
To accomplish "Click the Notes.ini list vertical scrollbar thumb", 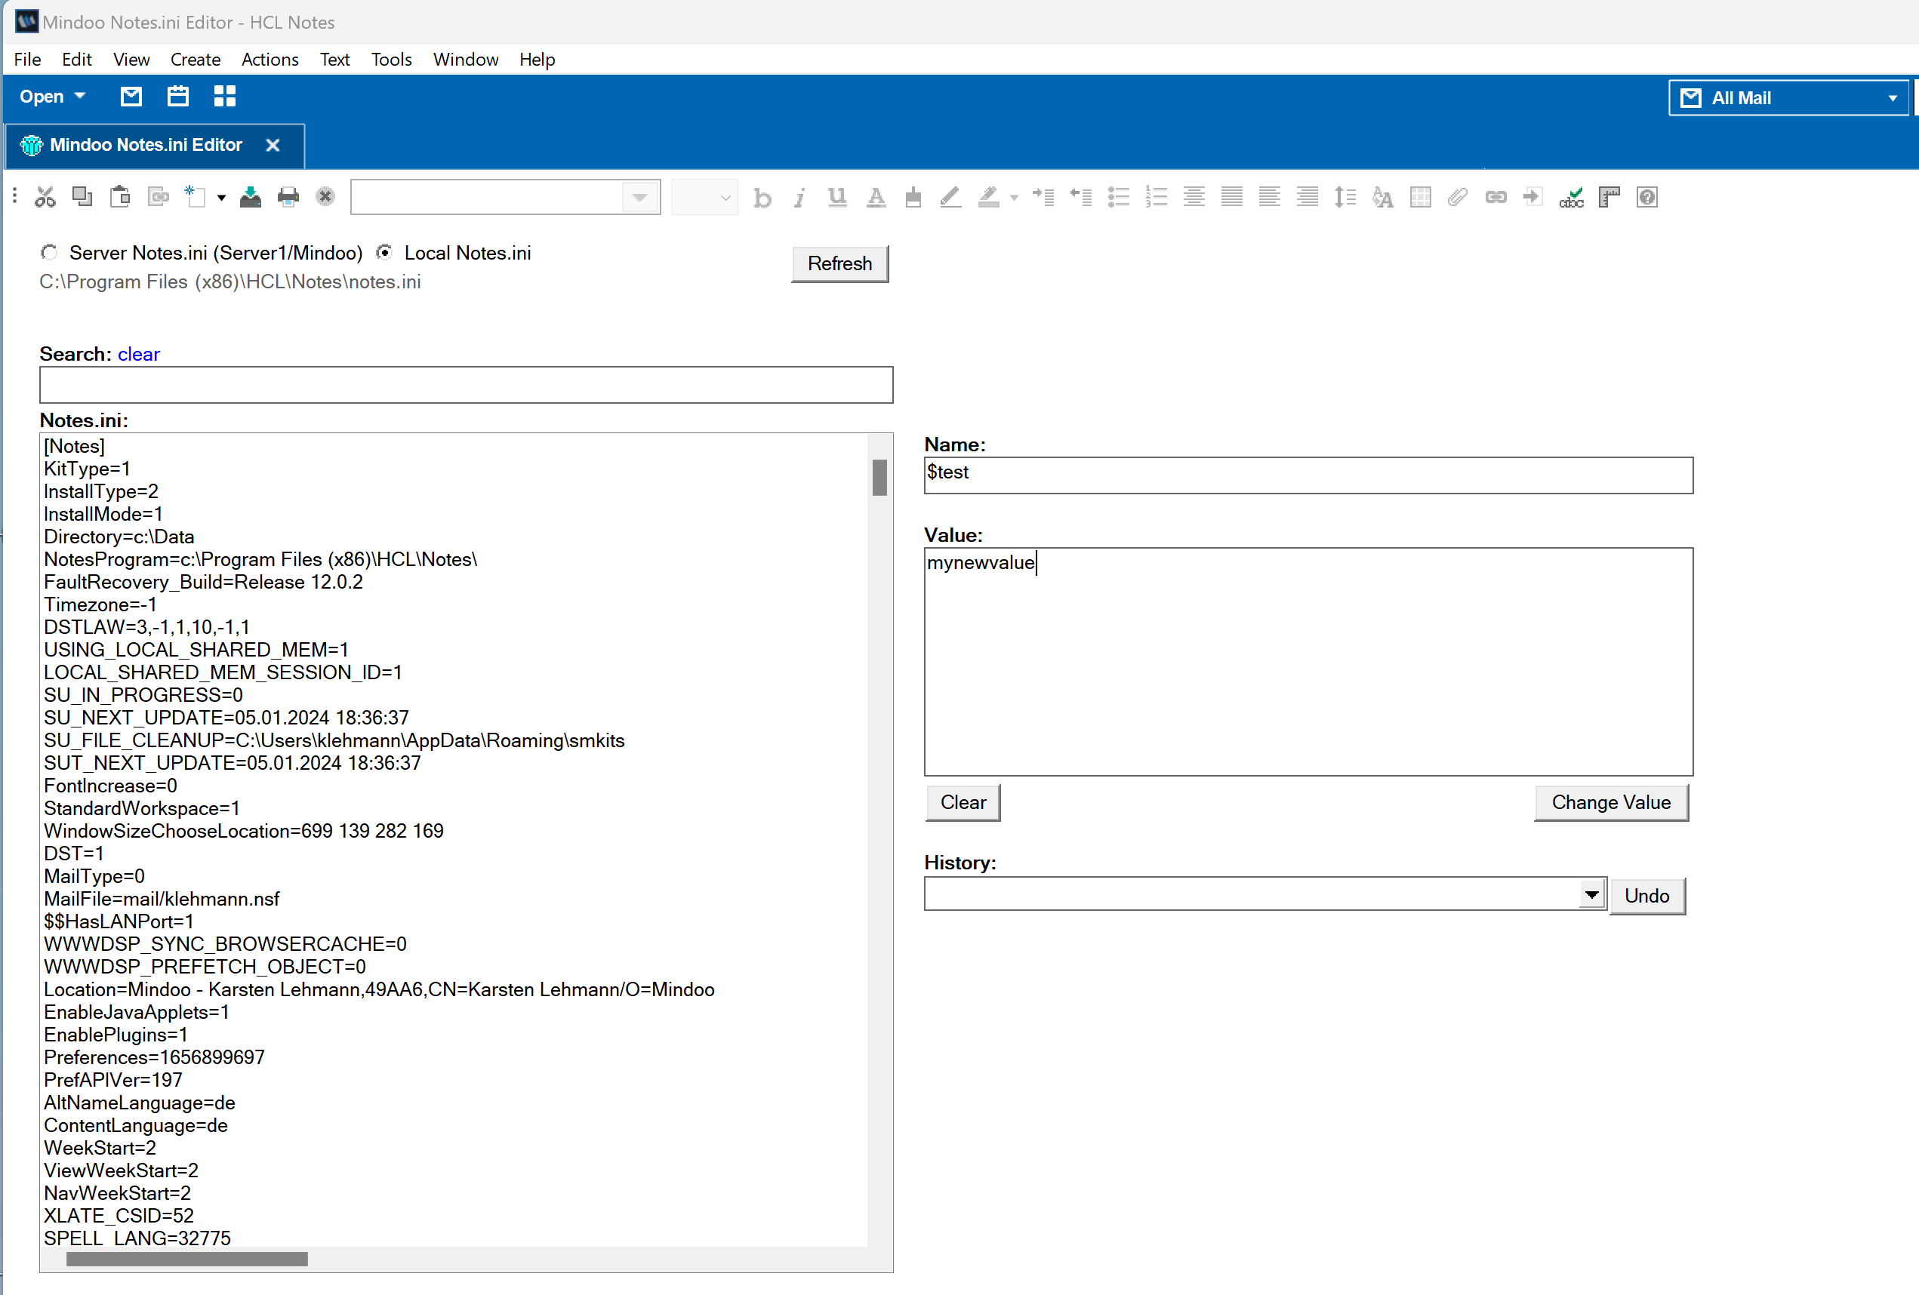I will point(879,477).
